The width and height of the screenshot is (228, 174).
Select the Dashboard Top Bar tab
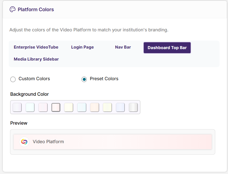click(167, 48)
